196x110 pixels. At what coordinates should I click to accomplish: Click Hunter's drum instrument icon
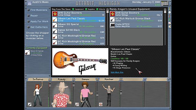[101, 104]
